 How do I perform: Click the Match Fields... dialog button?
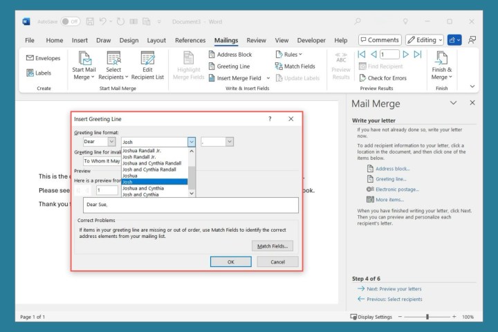[273, 246]
